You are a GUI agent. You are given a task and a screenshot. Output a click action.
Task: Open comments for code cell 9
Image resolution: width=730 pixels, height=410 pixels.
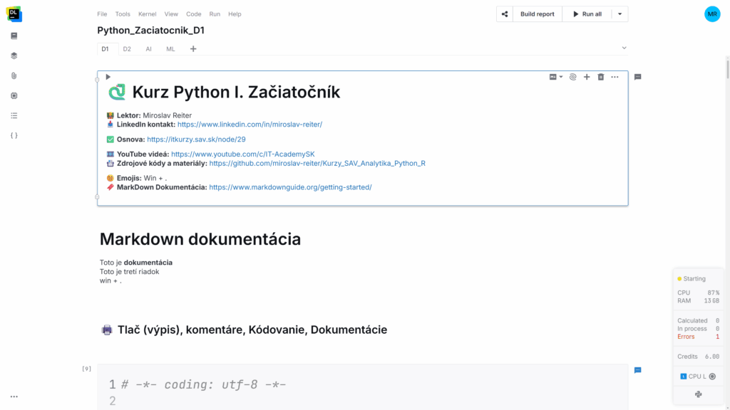pos(638,370)
